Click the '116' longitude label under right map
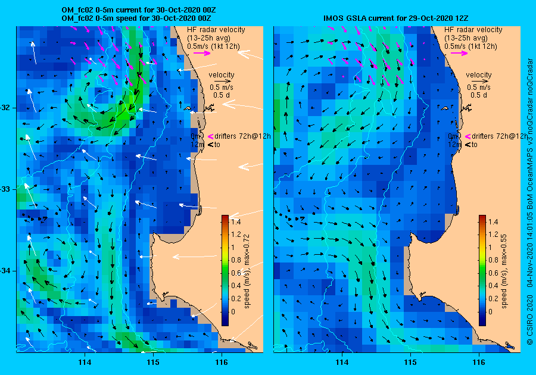 point(479,362)
